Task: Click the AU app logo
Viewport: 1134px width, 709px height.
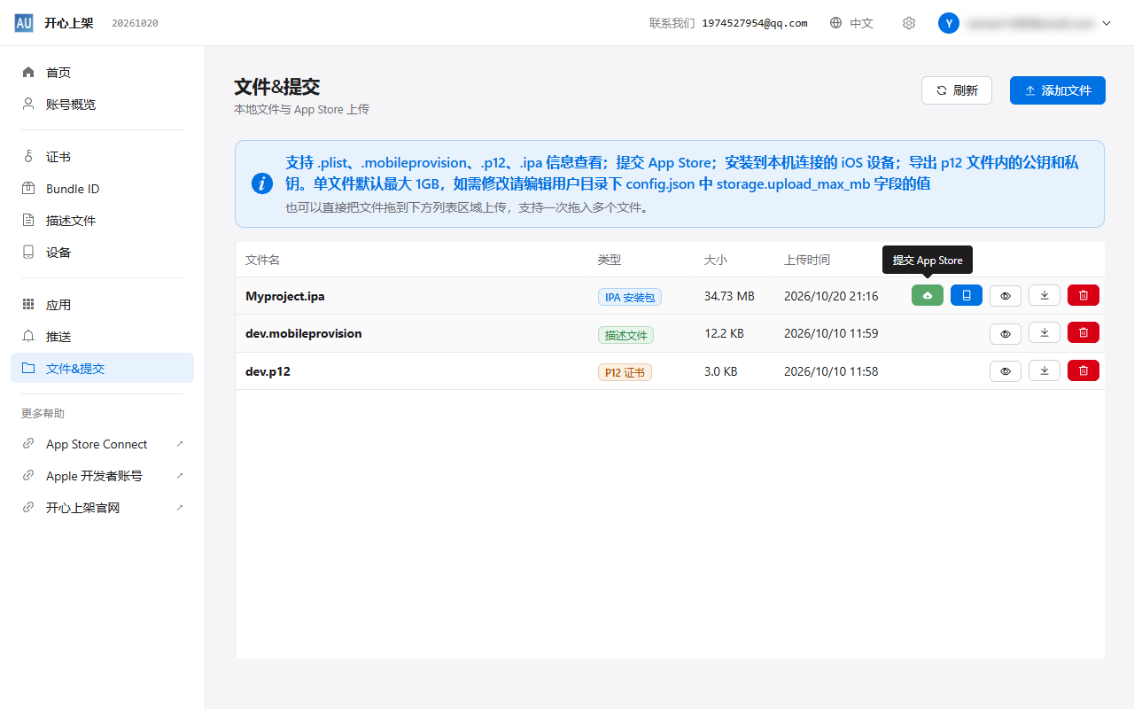Action: coord(24,23)
